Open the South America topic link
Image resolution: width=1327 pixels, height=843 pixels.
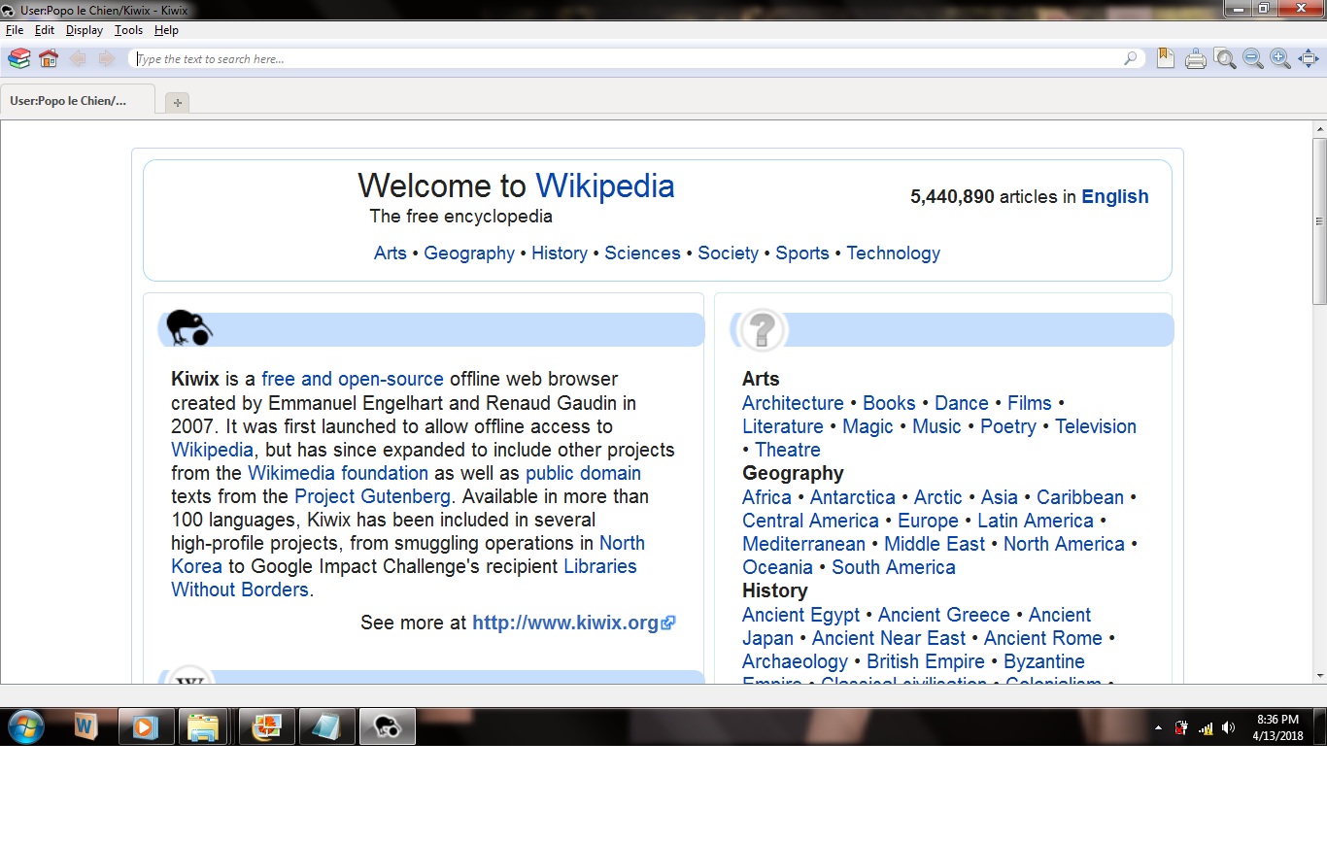894,567
